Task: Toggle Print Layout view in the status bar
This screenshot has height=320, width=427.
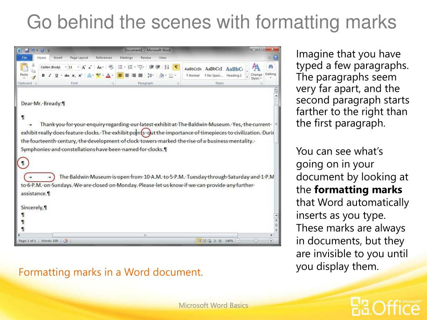Action: click(199, 241)
